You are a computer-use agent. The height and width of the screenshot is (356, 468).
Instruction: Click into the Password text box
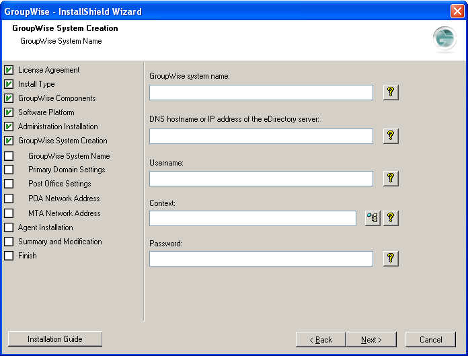261,258
